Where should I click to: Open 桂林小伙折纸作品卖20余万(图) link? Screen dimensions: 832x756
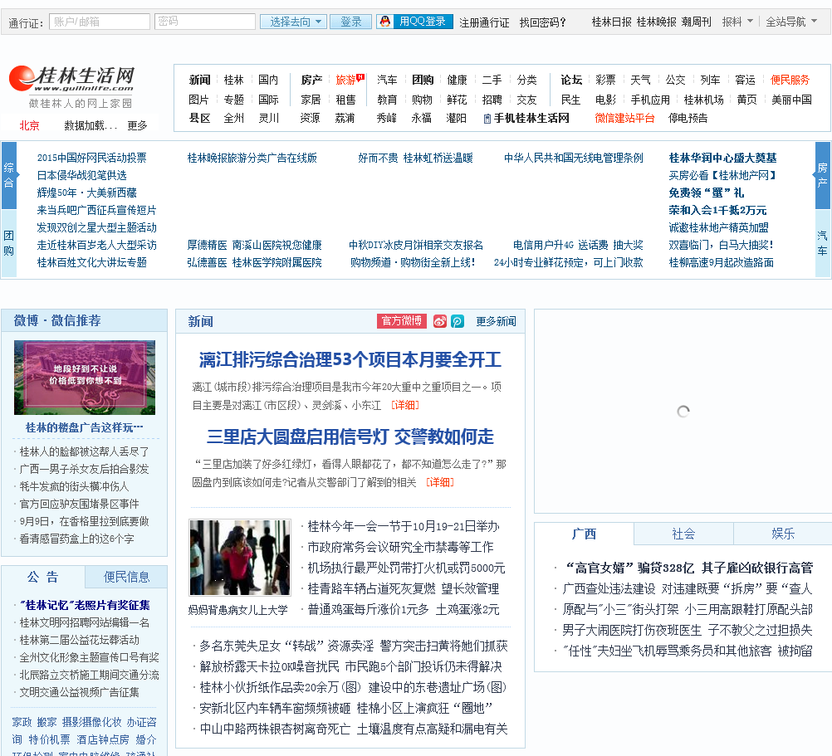pos(280,688)
